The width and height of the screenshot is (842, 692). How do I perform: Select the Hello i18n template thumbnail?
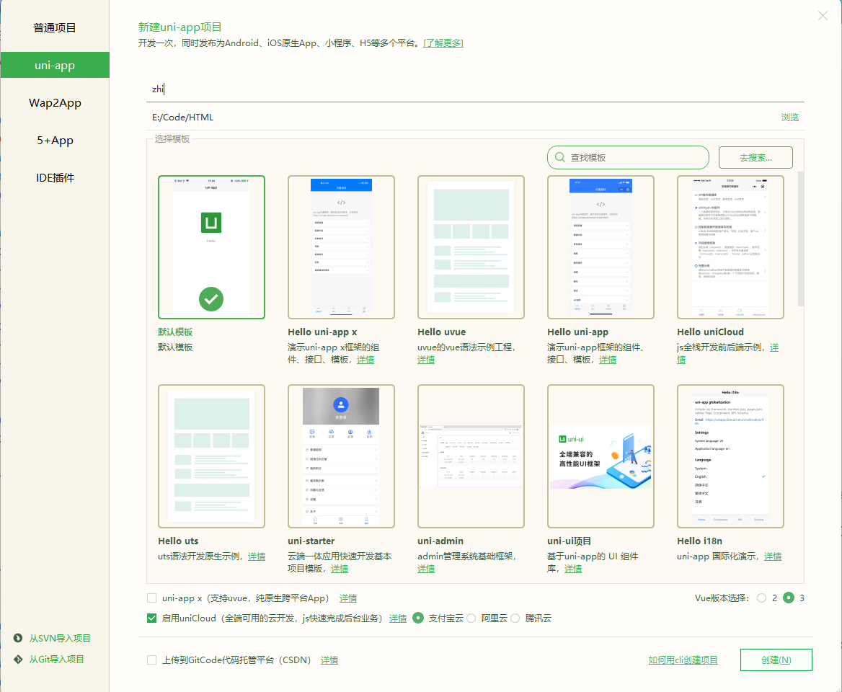click(x=730, y=456)
